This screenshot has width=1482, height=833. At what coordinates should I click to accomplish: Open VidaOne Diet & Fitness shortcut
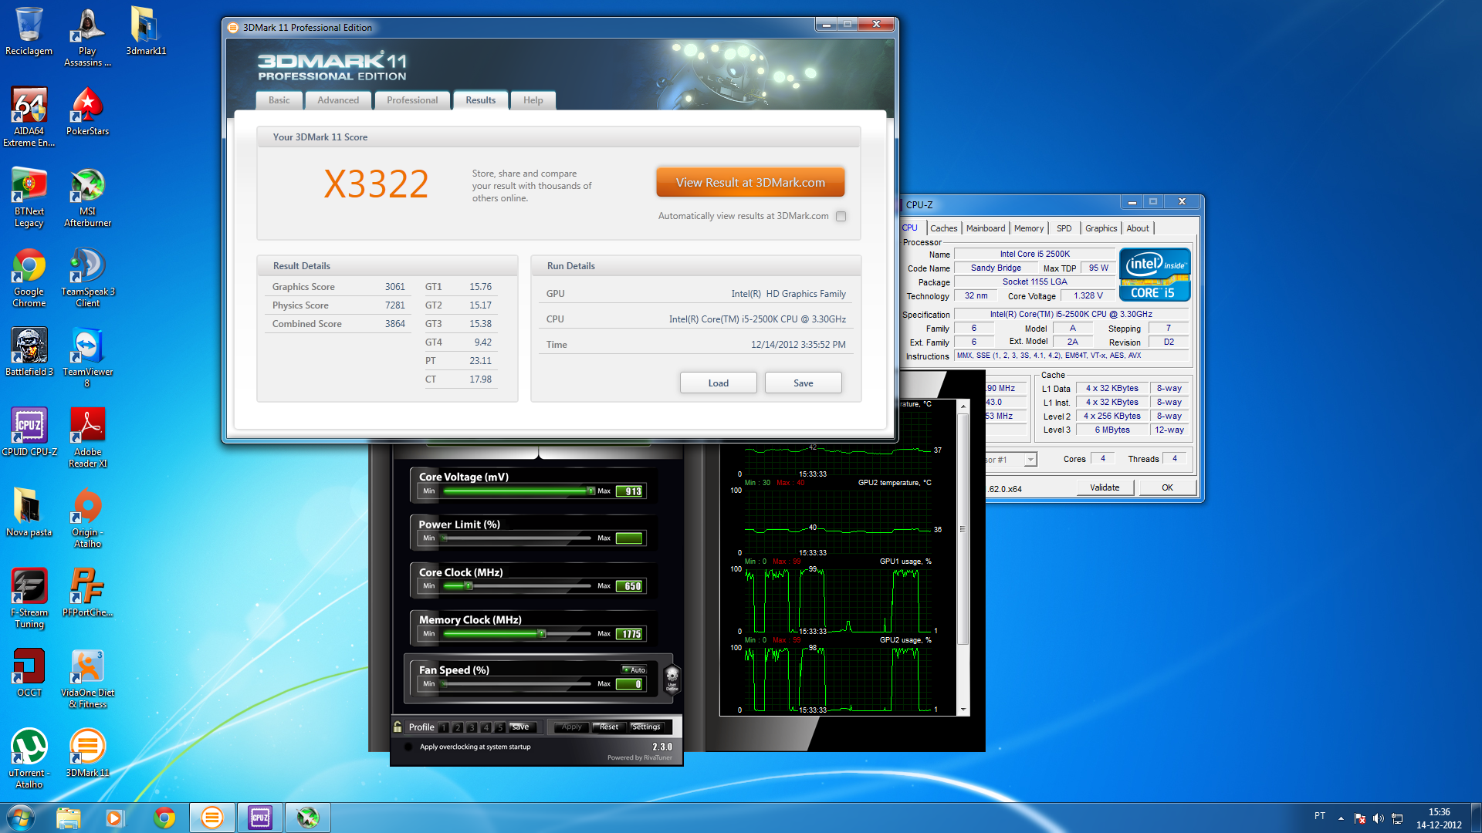pos(87,678)
